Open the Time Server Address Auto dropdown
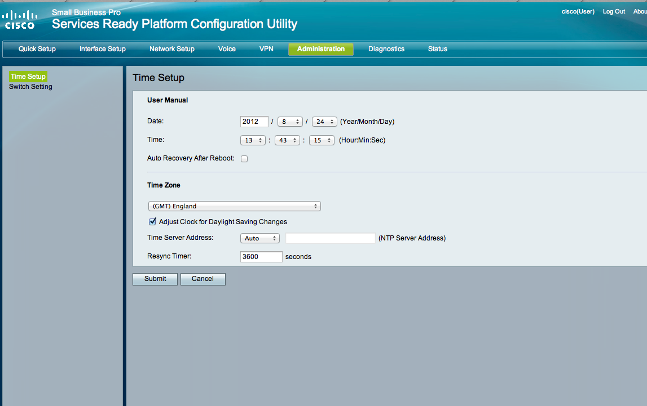 (260, 238)
